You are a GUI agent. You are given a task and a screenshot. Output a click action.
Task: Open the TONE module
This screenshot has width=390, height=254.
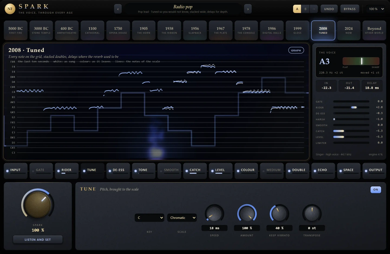[144, 171]
